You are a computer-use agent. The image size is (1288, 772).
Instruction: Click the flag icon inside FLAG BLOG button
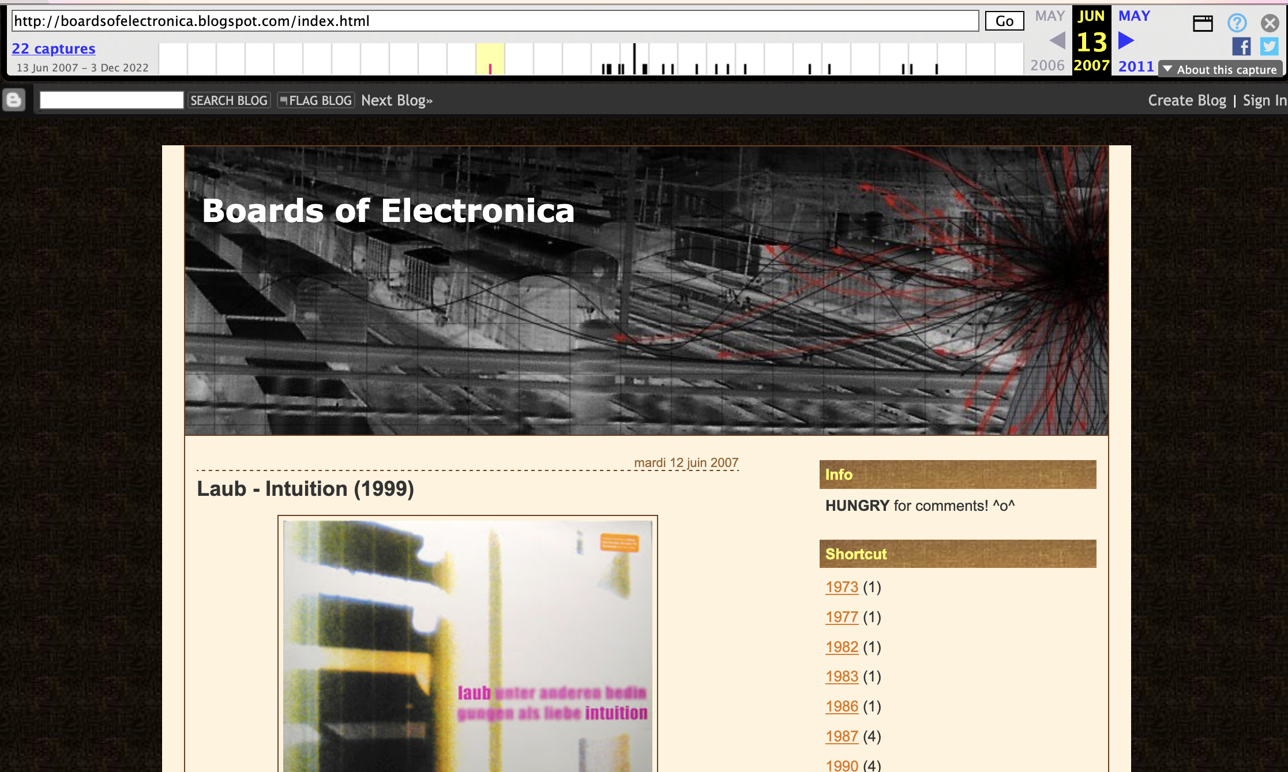point(284,100)
